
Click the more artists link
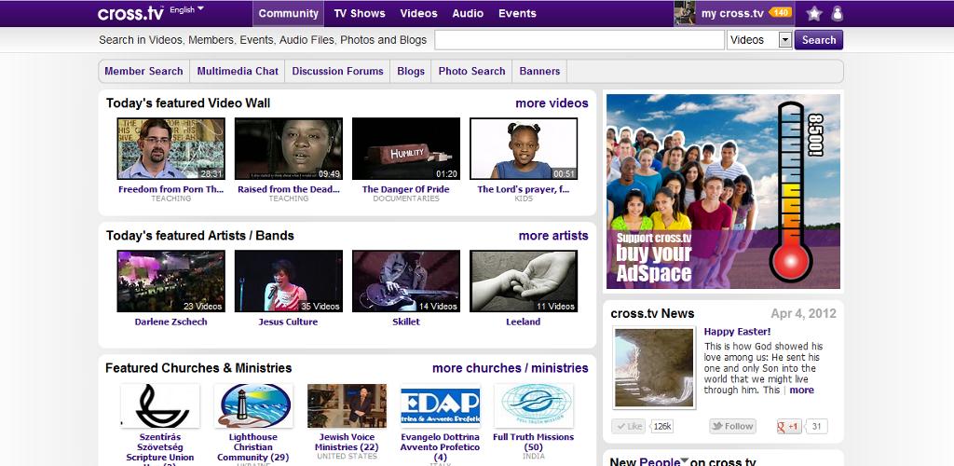tap(553, 236)
